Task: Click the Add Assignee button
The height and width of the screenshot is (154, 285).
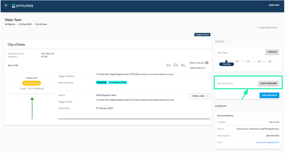Action: [268, 83]
